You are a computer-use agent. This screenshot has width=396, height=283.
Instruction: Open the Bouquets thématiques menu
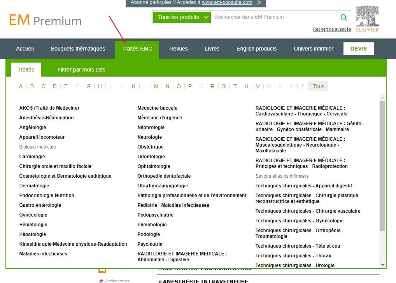78,49
